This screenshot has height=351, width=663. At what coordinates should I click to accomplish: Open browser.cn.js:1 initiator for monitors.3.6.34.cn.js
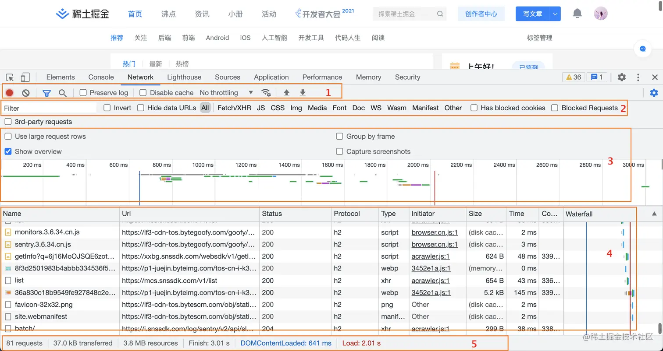[x=435, y=232]
